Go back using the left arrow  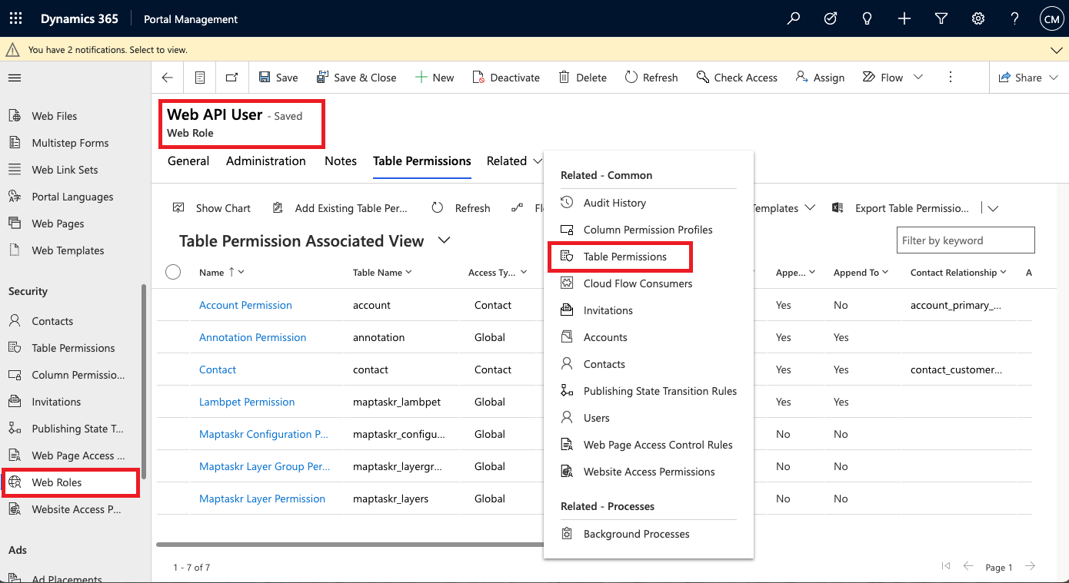167,78
